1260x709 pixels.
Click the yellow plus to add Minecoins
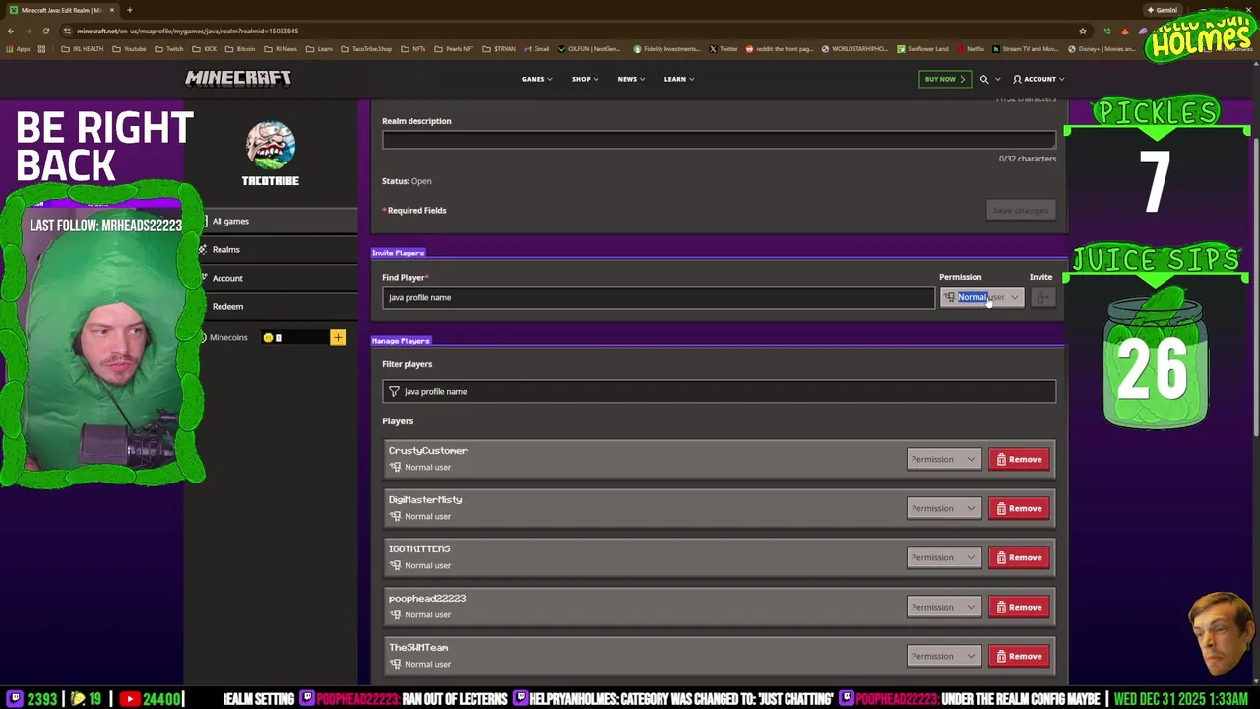pyautogui.click(x=338, y=338)
